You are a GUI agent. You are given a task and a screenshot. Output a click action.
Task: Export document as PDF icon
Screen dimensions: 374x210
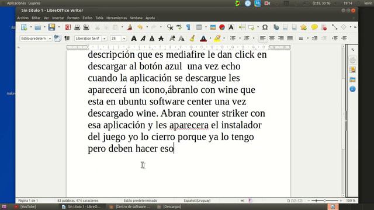click(68, 27)
